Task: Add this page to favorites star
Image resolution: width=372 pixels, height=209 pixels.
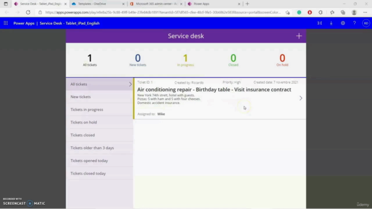Action: tap(288, 12)
